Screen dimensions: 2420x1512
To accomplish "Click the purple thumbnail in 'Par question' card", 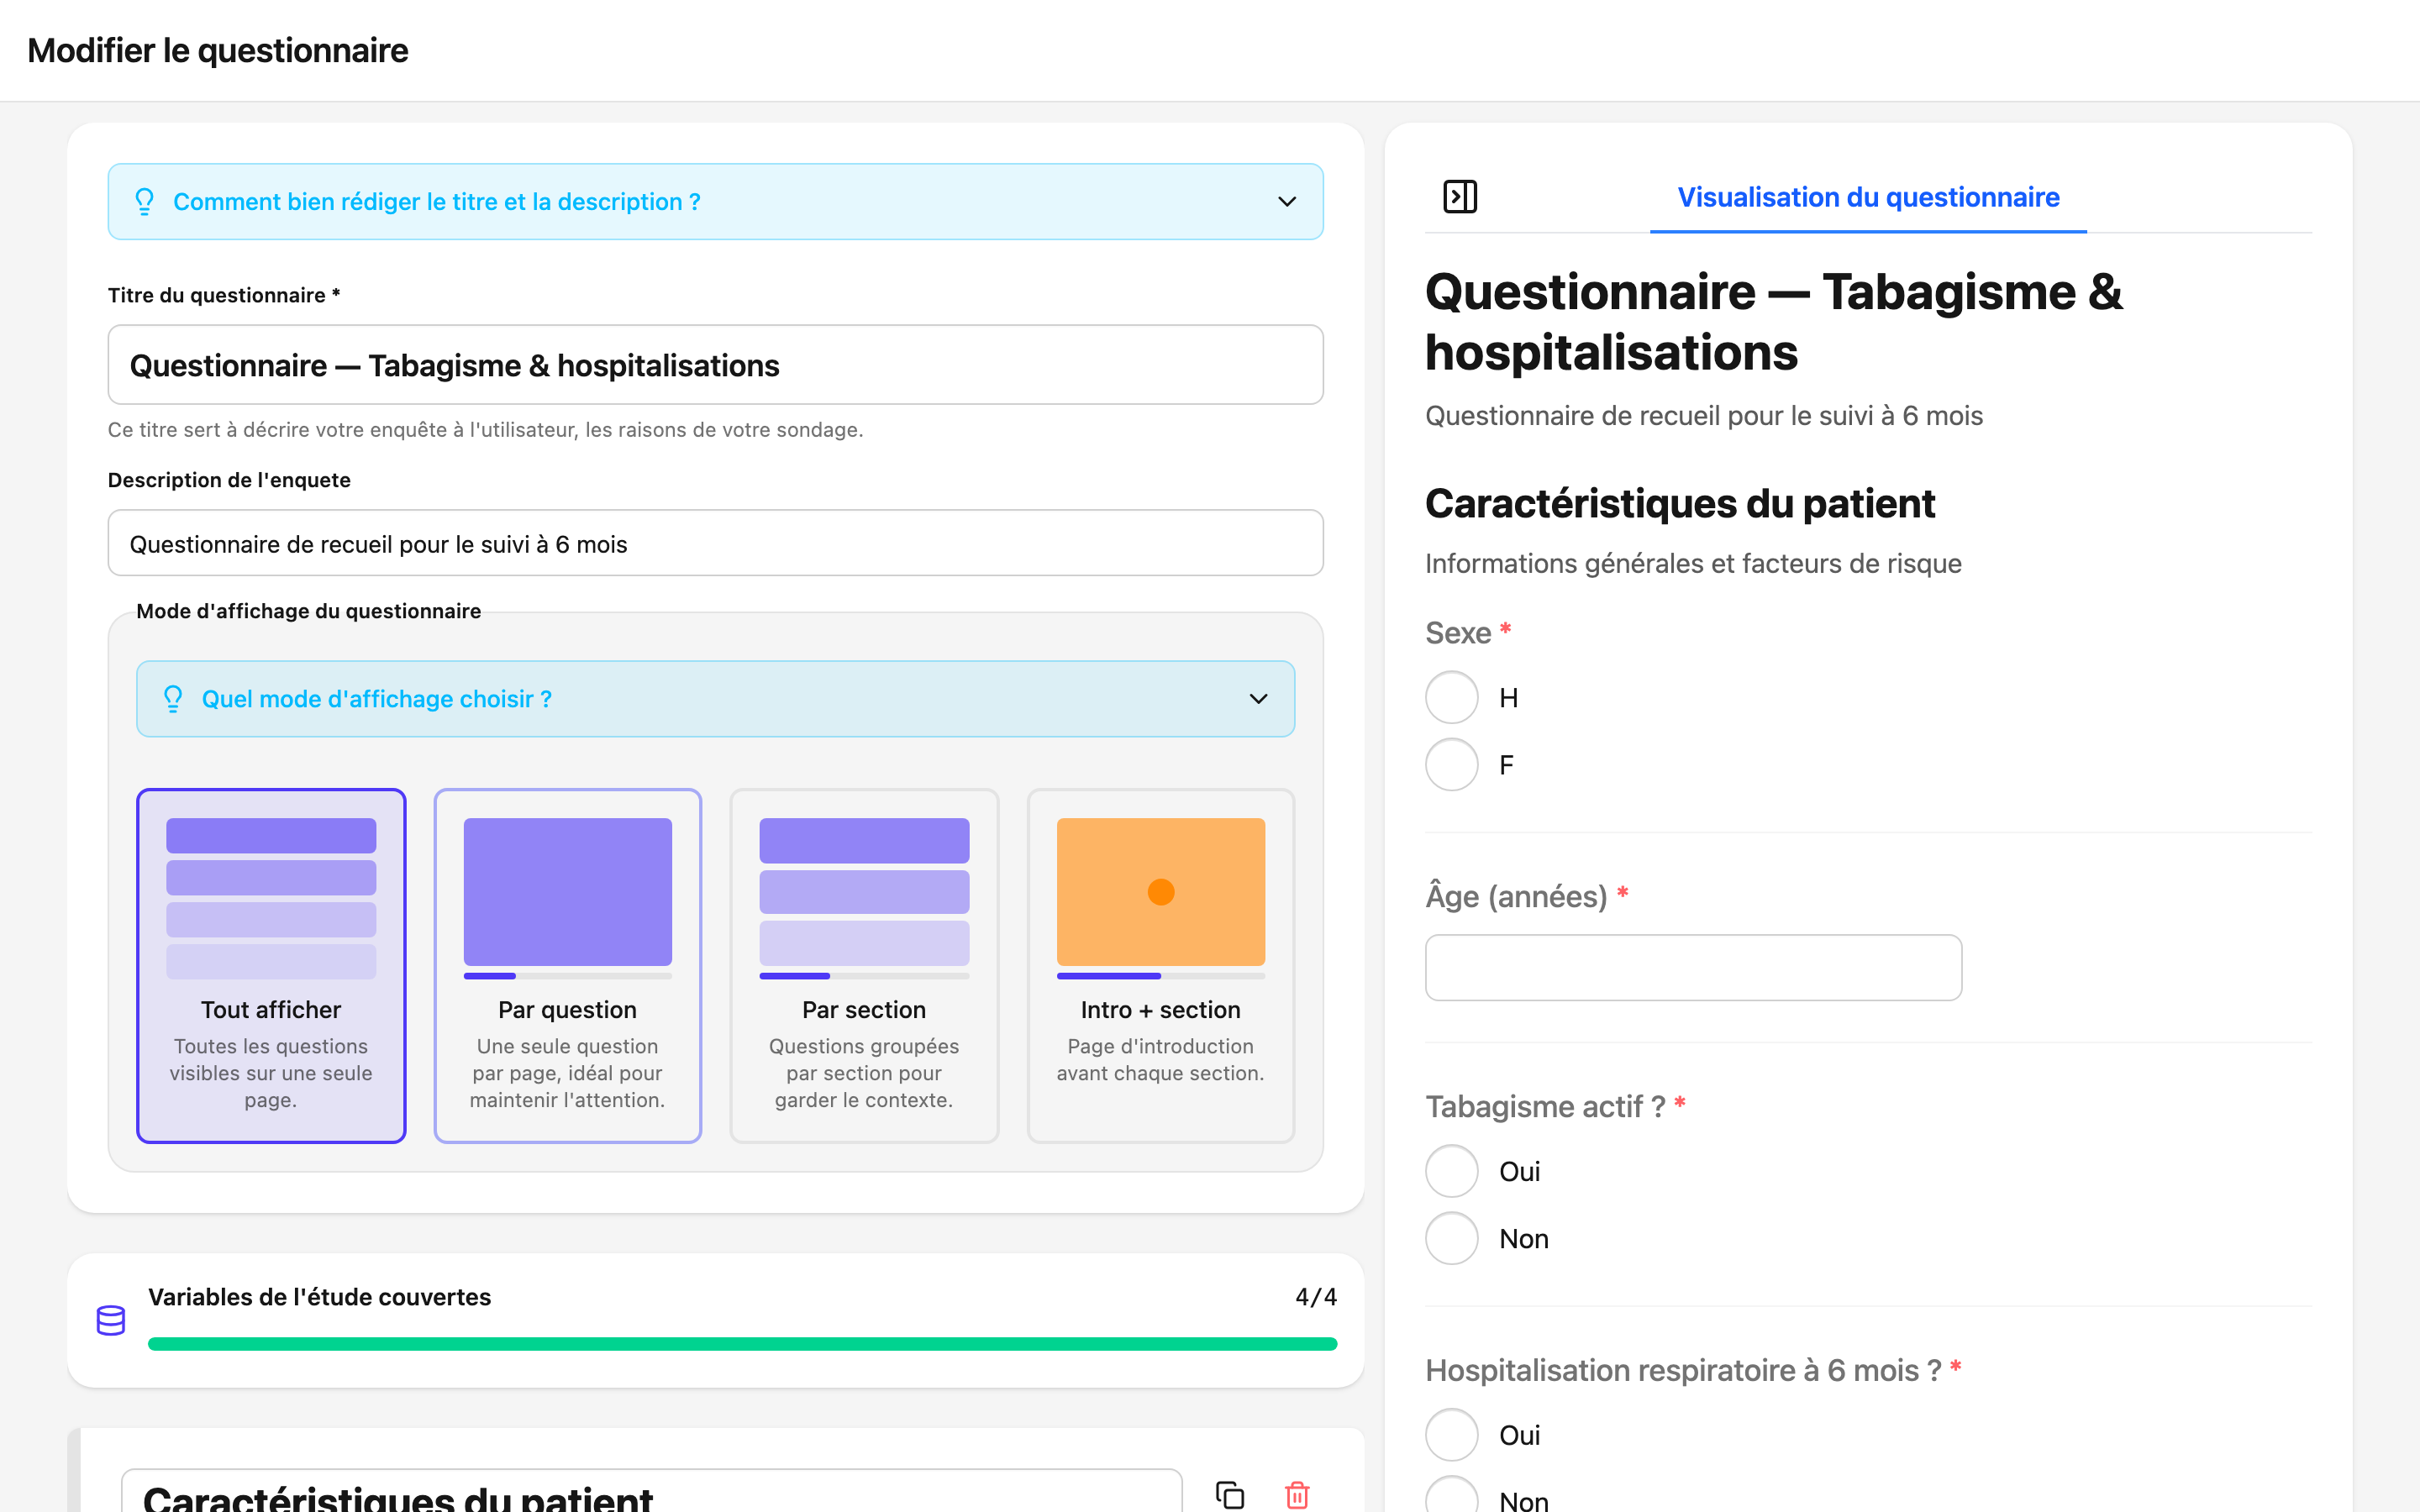I will click(x=568, y=892).
